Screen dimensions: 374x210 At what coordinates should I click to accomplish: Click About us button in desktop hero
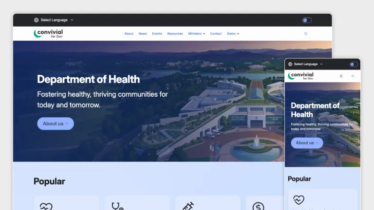[56, 123]
